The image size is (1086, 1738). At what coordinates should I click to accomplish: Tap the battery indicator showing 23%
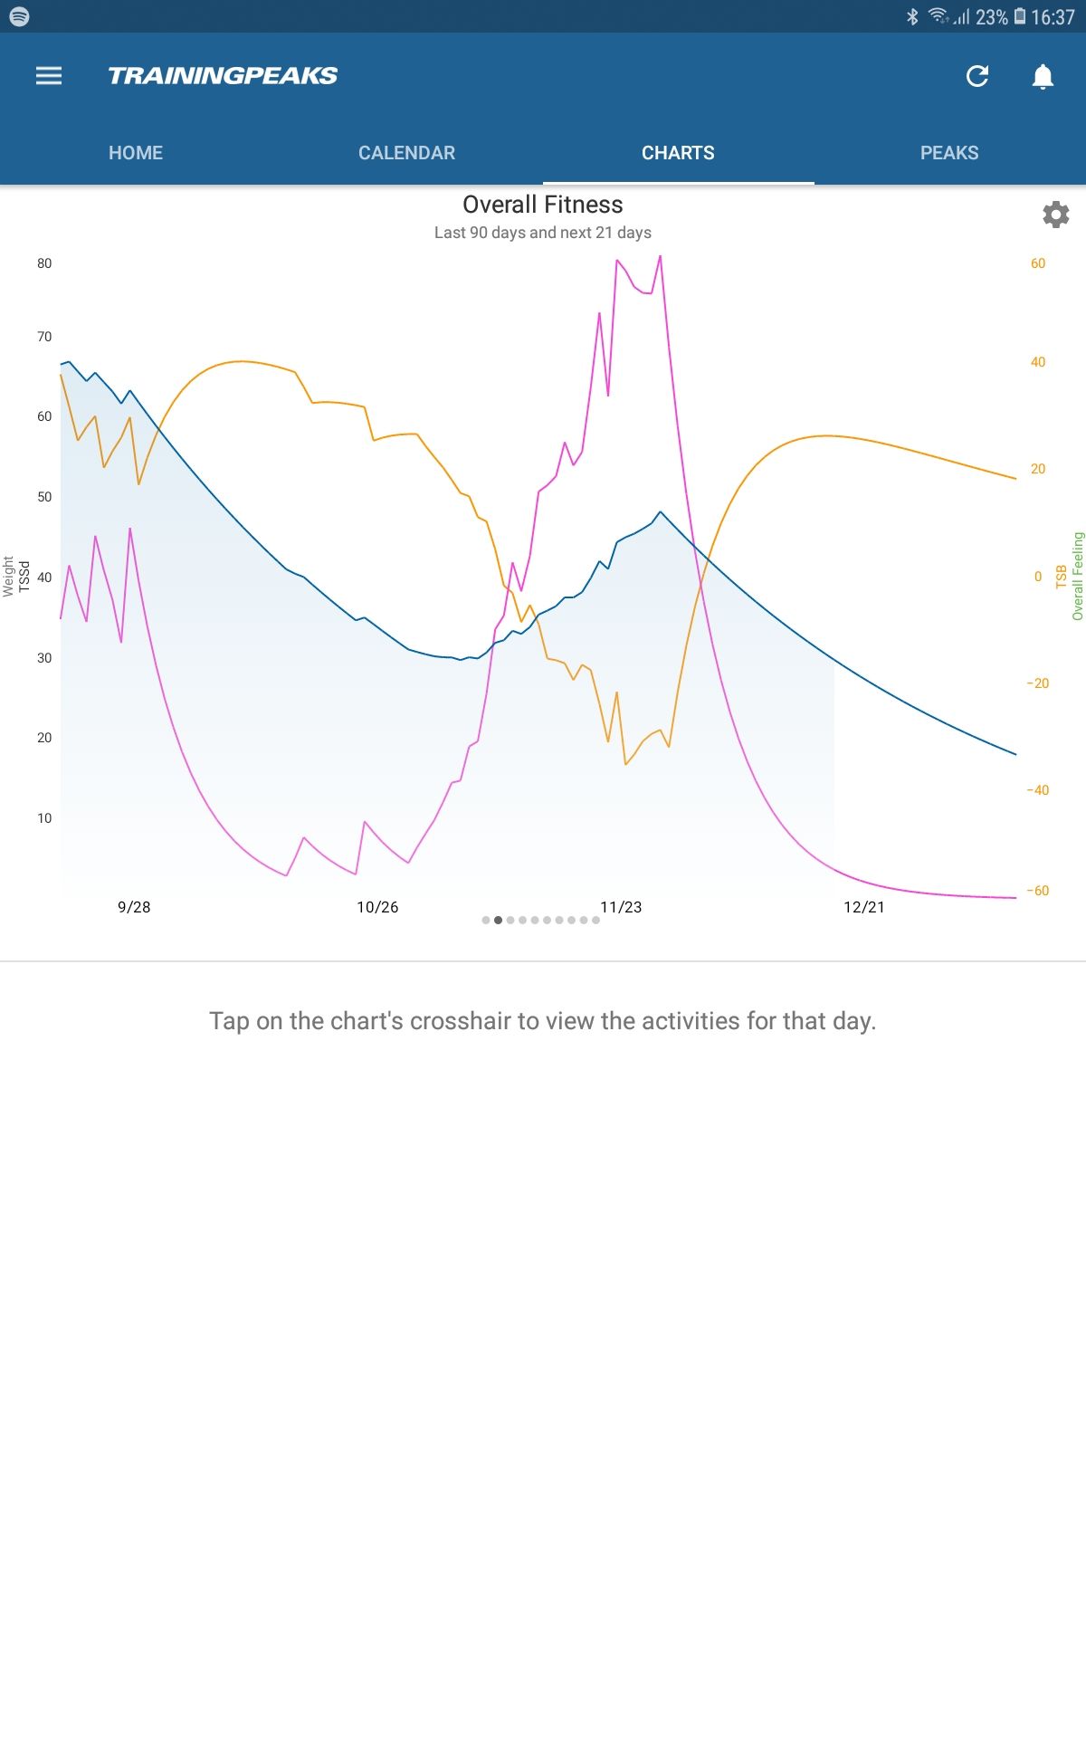point(994,14)
